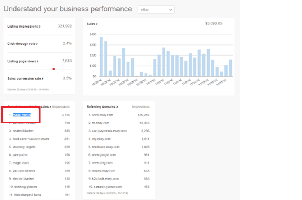Click the 2.4% click-through value
Screen dimensions: 302x200
pos(67,43)
